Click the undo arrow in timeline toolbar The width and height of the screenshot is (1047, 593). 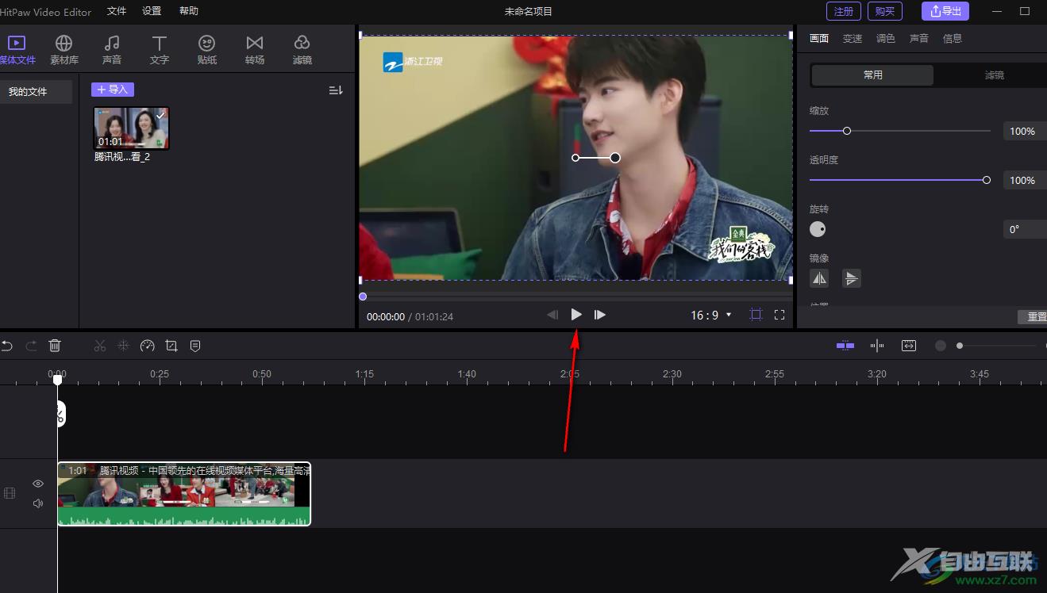pyautogui.click(x=7, y=346)
